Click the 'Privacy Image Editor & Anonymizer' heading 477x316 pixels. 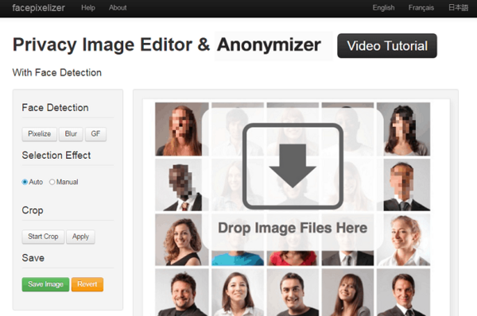coord(167,44)
